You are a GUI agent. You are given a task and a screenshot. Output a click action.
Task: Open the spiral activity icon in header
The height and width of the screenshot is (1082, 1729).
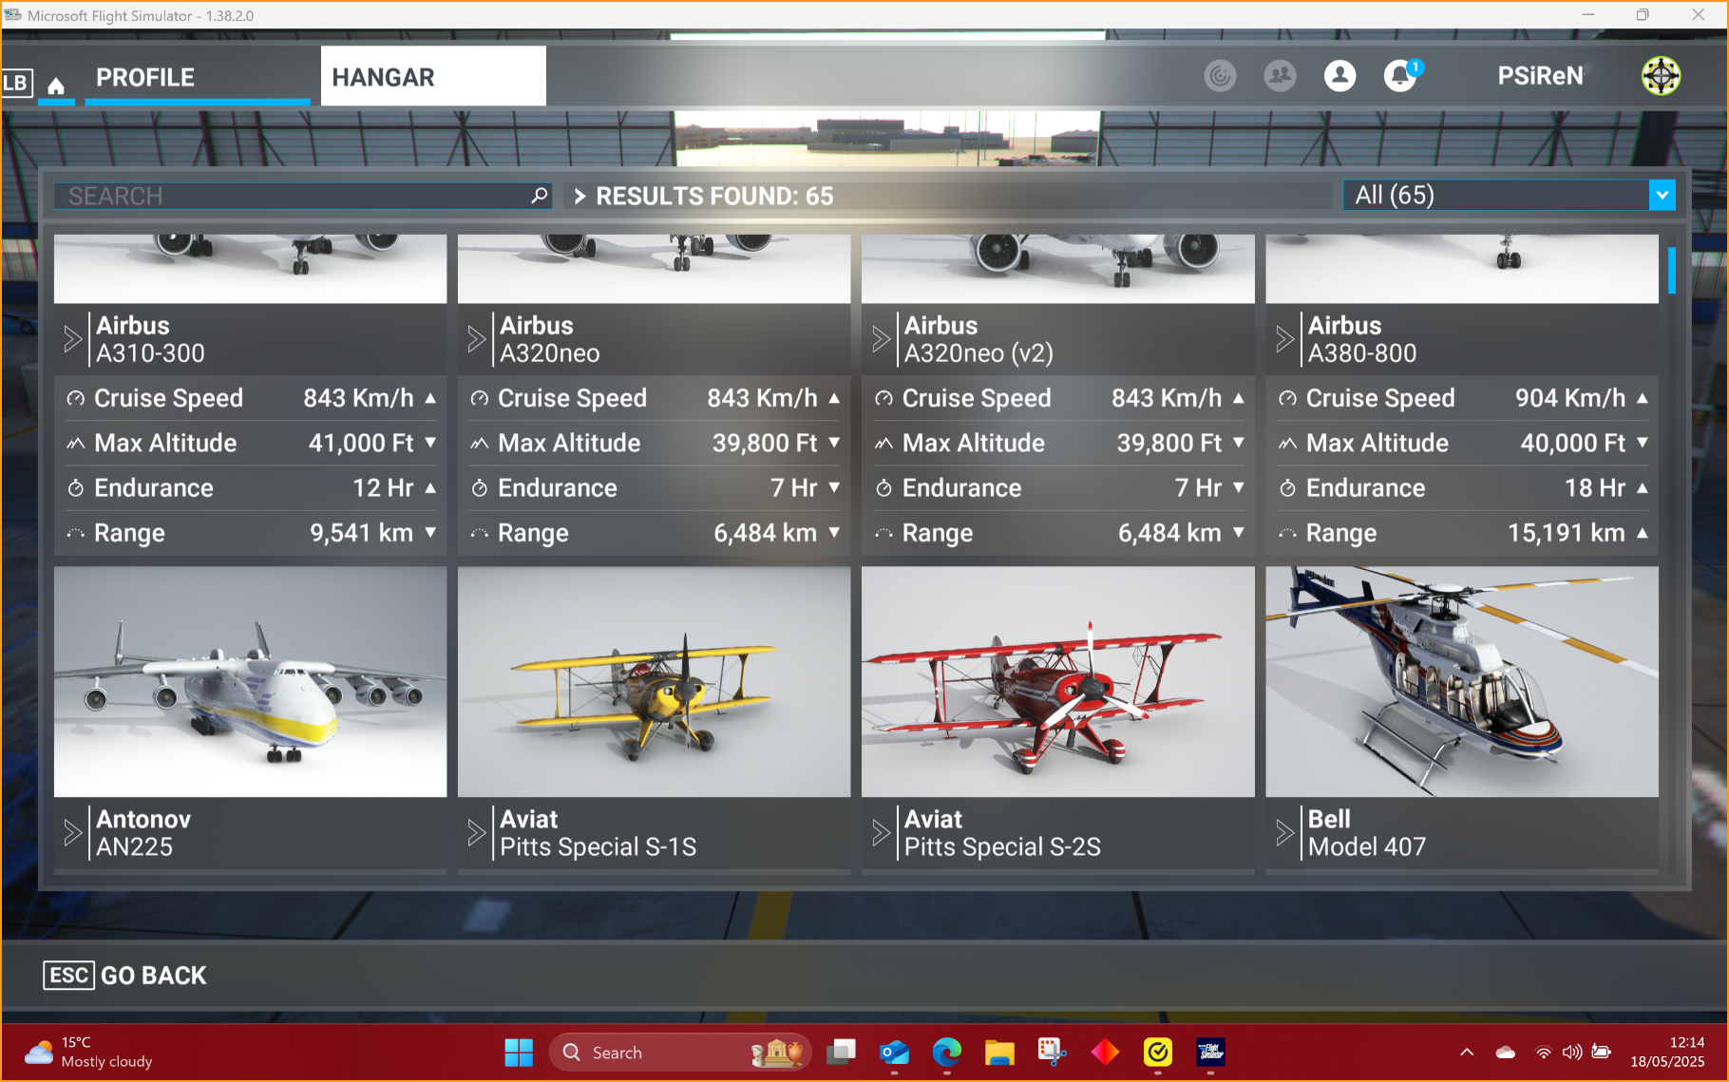pos(1220,76)
